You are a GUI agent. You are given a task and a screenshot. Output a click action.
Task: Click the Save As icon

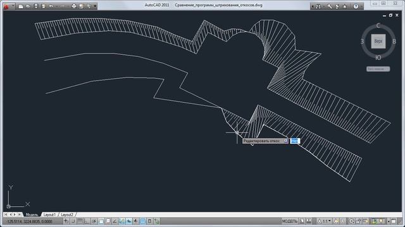click(44, 6)
